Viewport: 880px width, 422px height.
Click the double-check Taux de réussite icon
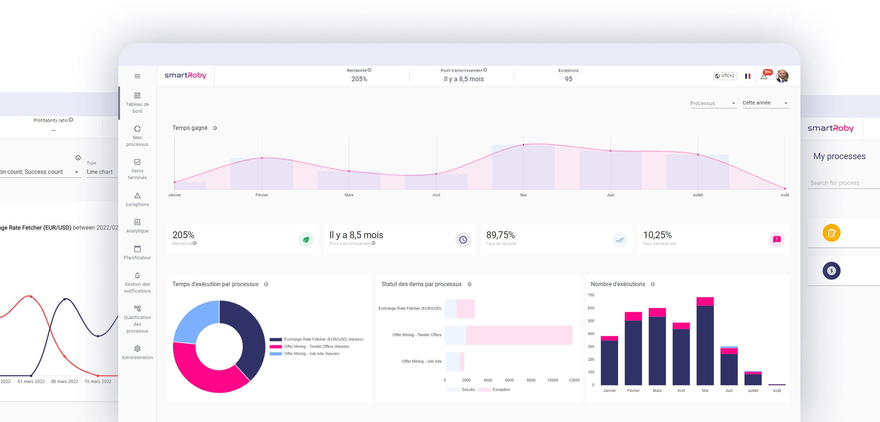pos(620,240)
